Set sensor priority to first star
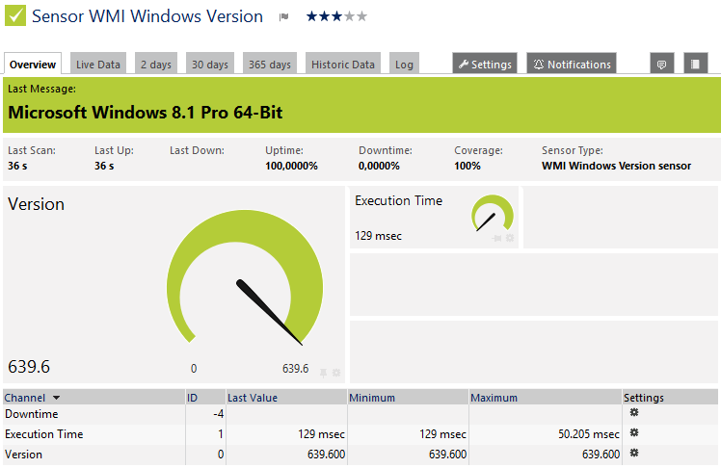This screenshot has height=468, width=721. pyautogui.click(x=311, y=16)
